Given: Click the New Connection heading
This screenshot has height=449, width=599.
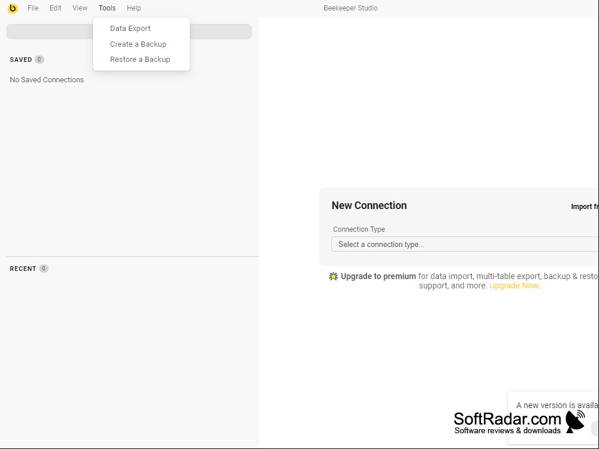Looking at the screenshot, I should tap(369, 206).
